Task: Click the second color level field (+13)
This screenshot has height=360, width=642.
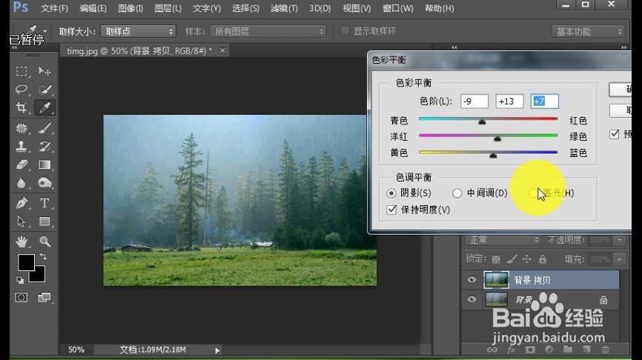Action: pos(509,101)
